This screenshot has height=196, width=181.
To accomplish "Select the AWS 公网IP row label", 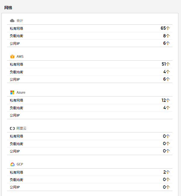I will pos(15,79).
